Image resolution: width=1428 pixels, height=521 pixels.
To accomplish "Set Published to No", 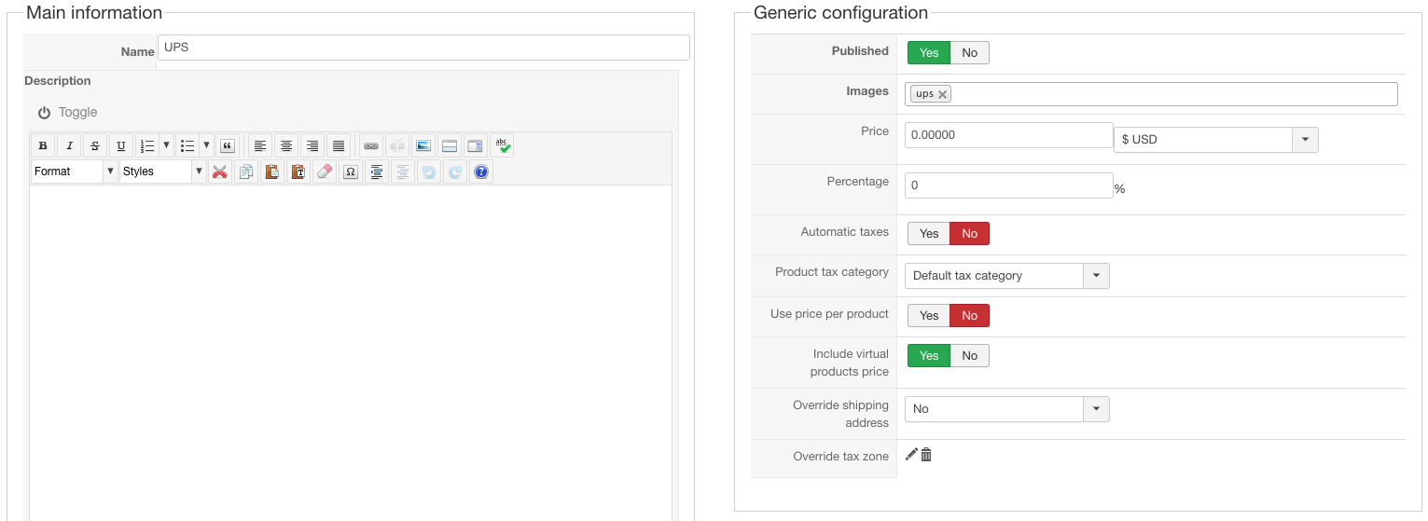I will point(969,53).
